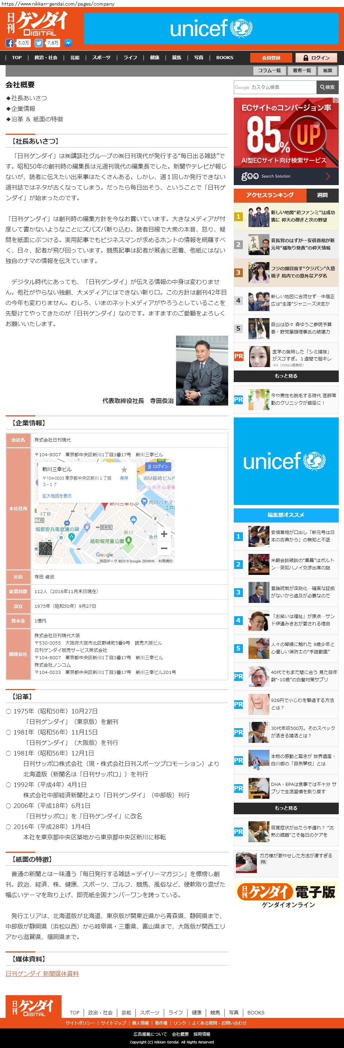Open 編集部オススメ item 5 about 9歳少年
The image size is (344, 1048).
tap(286, 648)
